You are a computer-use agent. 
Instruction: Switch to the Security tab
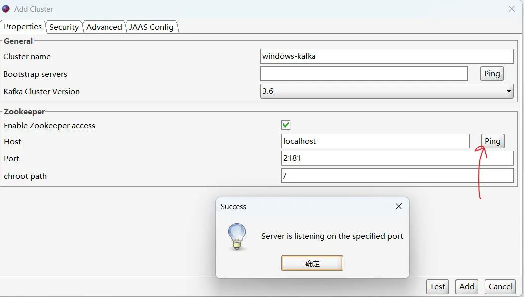(64, 27)
